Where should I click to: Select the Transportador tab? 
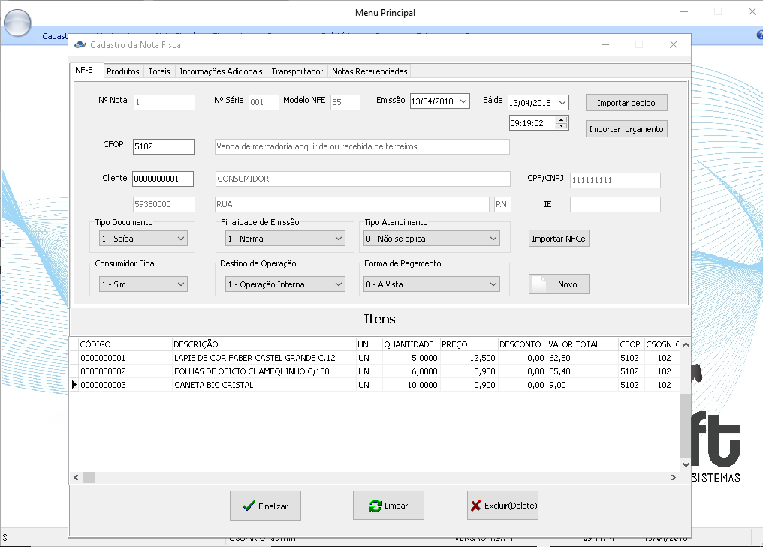(297, 71)
